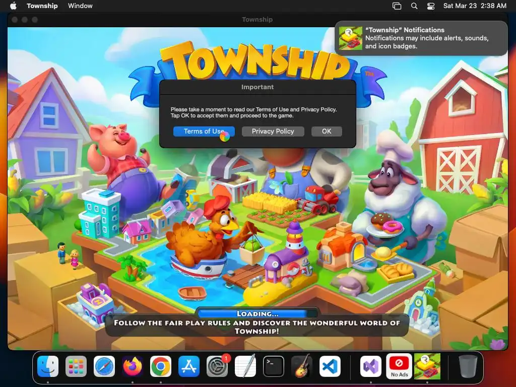The image size is (516, 387).
Task: Open the No Ads app in dock
Action: click(399, 366)
